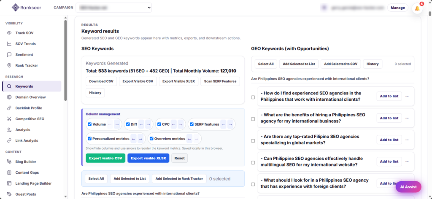Click History under Keywords Generated
Screen dimensions: 432x199
(x=95, y=93)
